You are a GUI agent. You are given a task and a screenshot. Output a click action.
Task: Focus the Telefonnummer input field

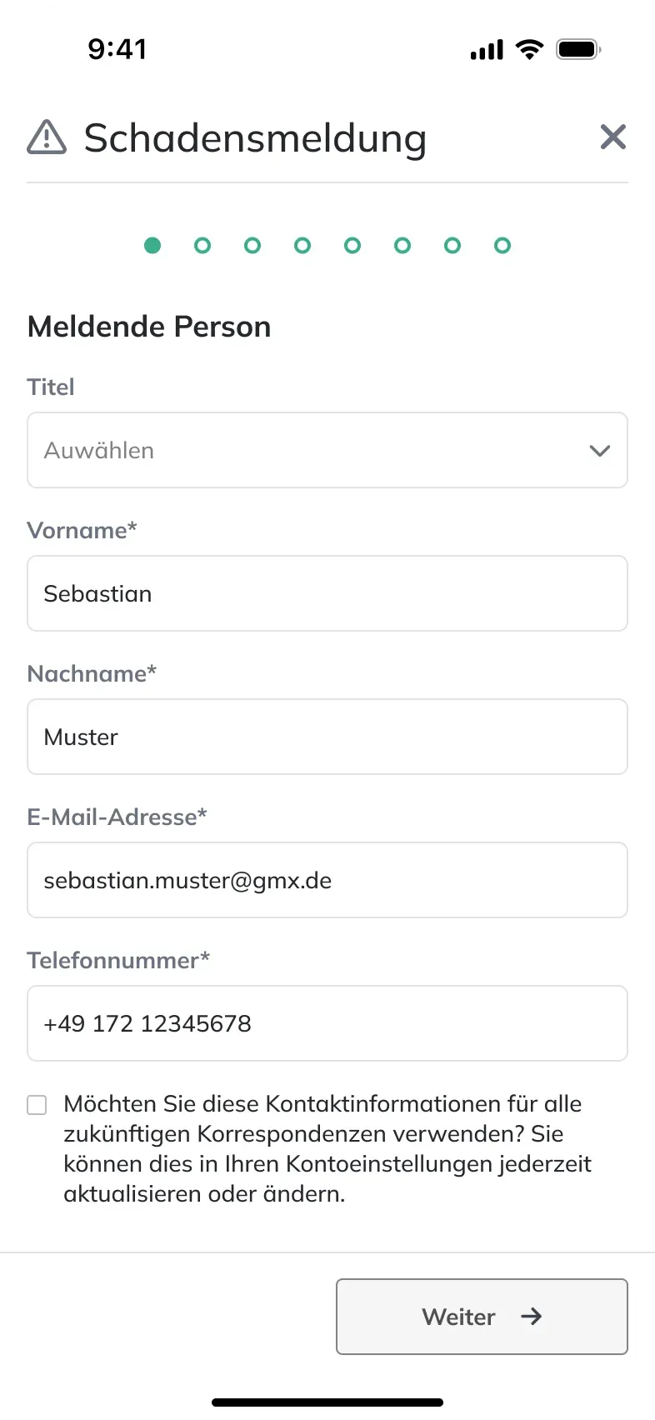pos(327,1023)
